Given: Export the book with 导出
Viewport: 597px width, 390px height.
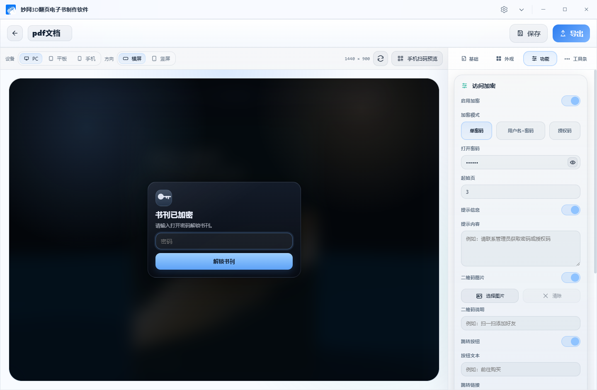Looking at the screenshot, I should pos(571,33).
